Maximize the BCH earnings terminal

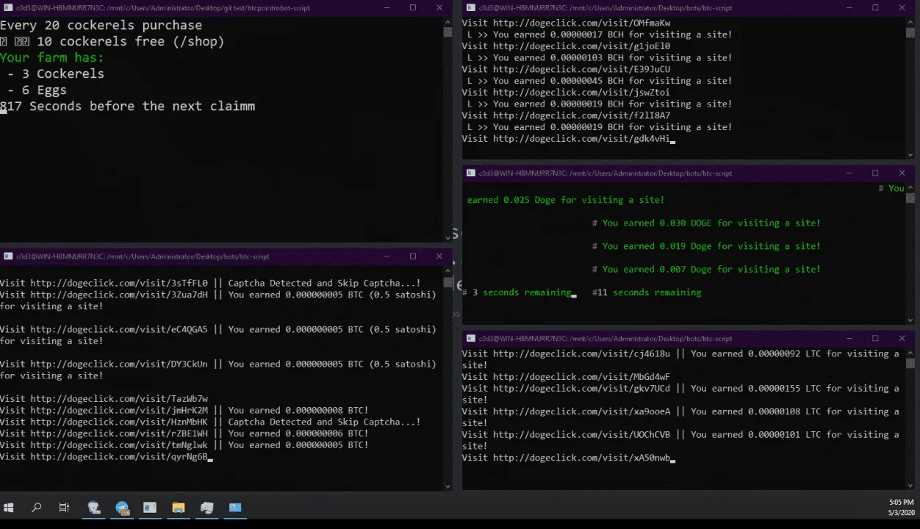875,7
